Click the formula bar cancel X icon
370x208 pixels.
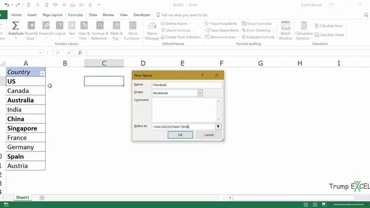click(x=58, y=53)
